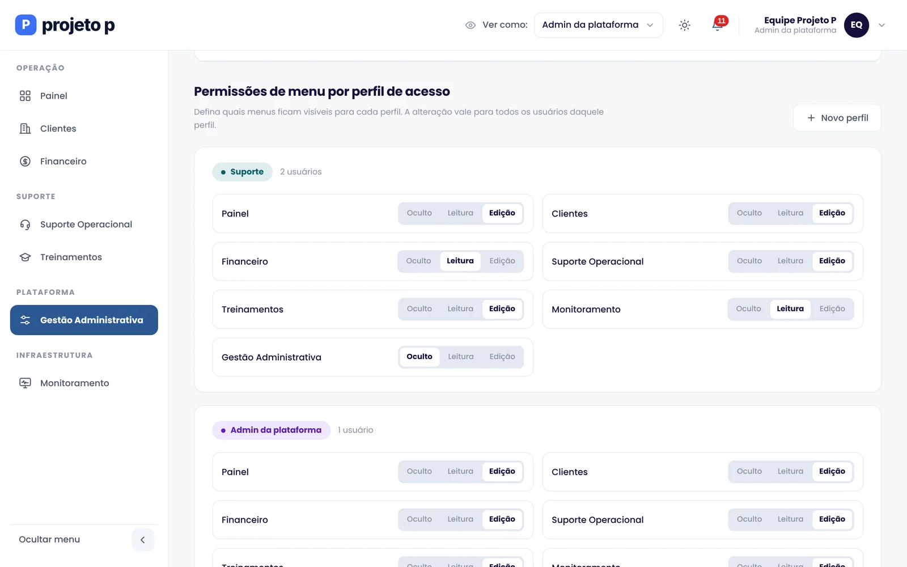Set Admin da plataforma Painel to Leitura
This screenshot has height=567, width=907.
click(x=460, y=471)
